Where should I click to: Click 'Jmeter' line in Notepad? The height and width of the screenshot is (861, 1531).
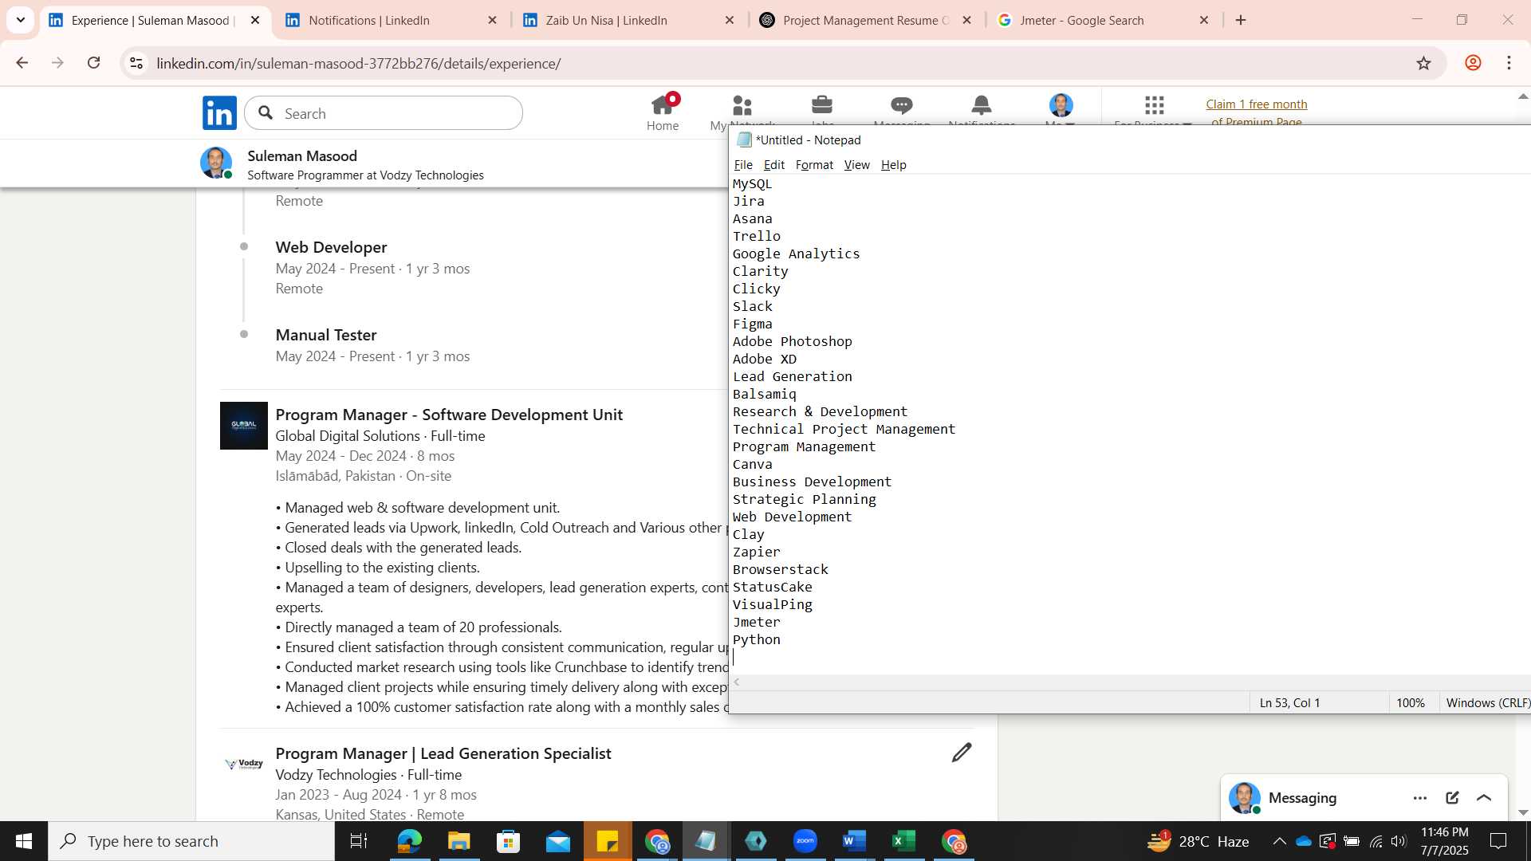pyautogui.click(x=757, y=622)
